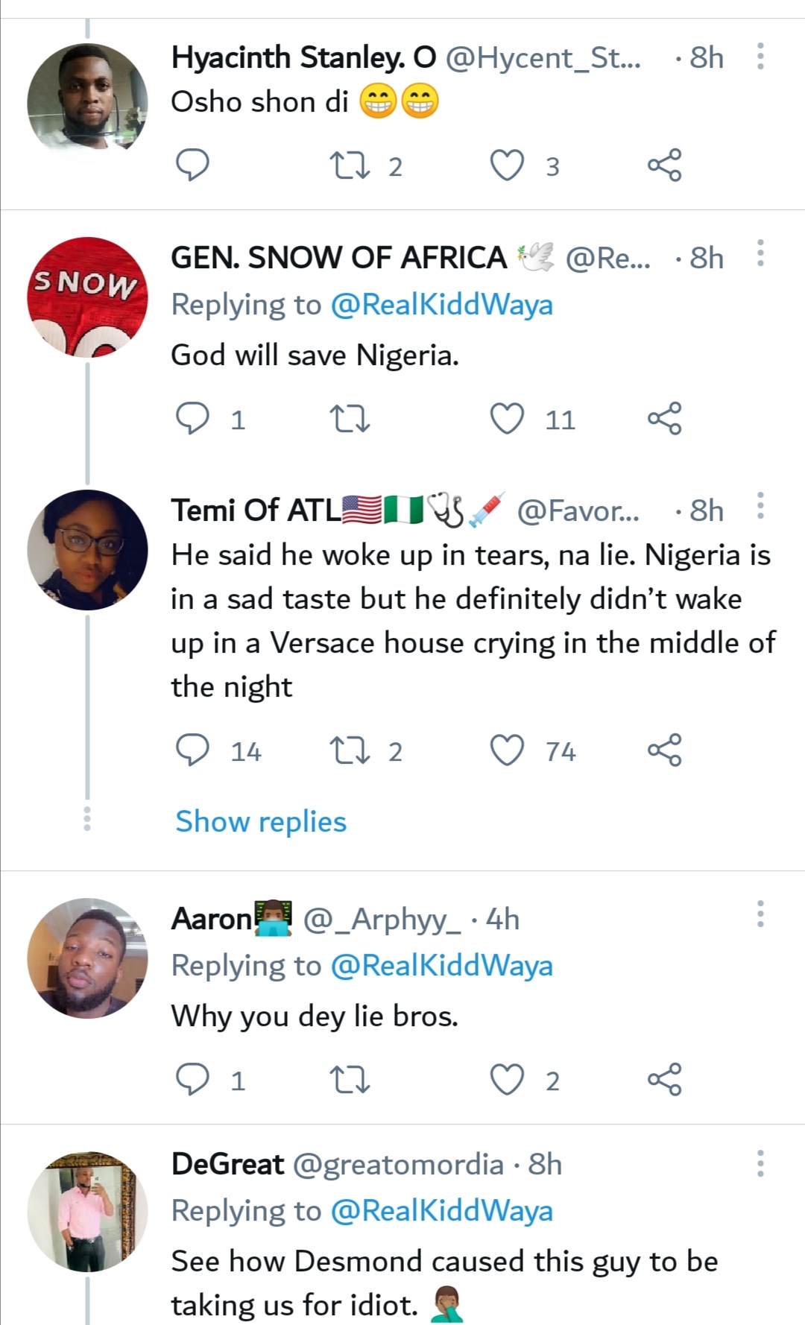Screen dimensions: 805x1325
Task: Open more options menu on Temi's tweet
Action: click(x=760, y=506)
